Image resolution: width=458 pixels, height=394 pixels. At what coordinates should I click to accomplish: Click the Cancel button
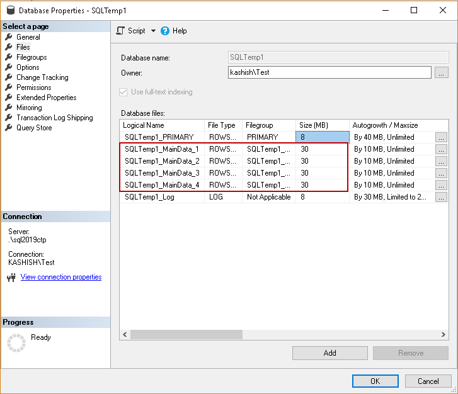pos(428,381)
